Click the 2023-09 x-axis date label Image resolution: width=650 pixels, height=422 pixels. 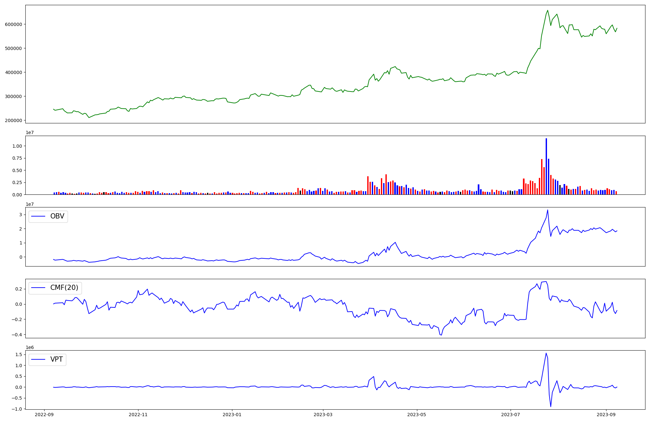tap(606, 415)
